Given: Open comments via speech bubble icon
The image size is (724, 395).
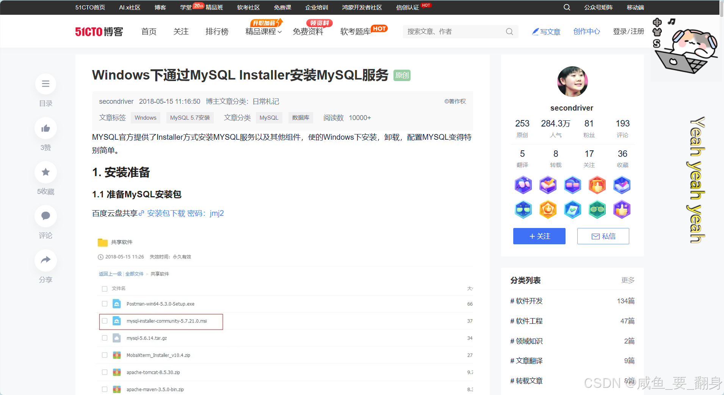Looking at the screenshot, I should (45, 216).
